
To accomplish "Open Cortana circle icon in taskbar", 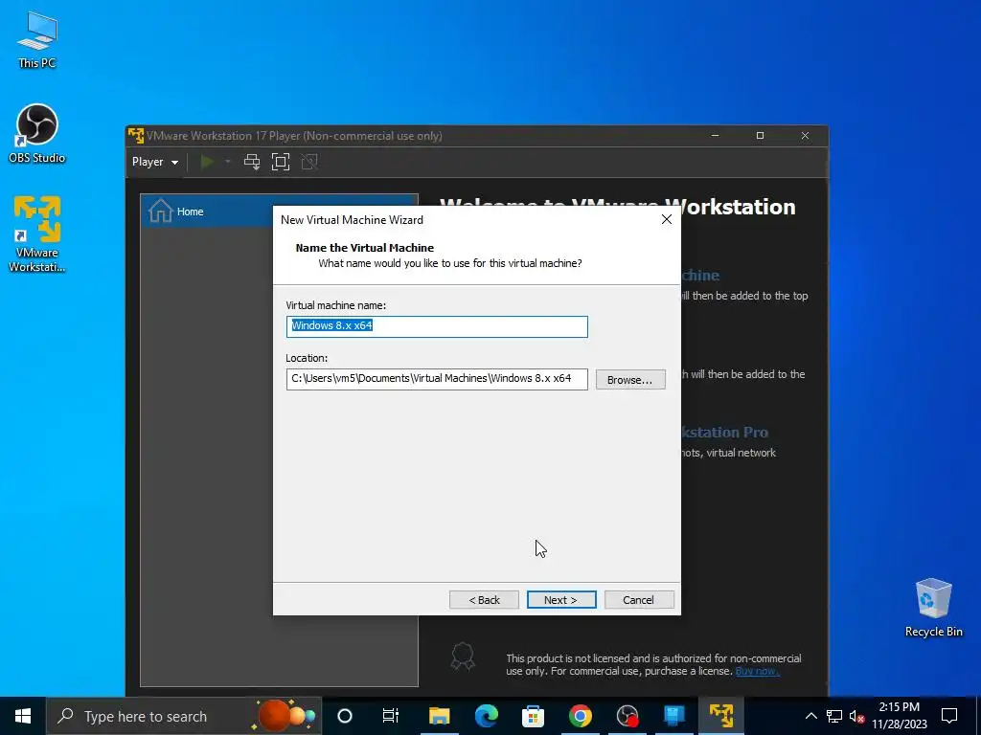I will click(x=345, y=716).
